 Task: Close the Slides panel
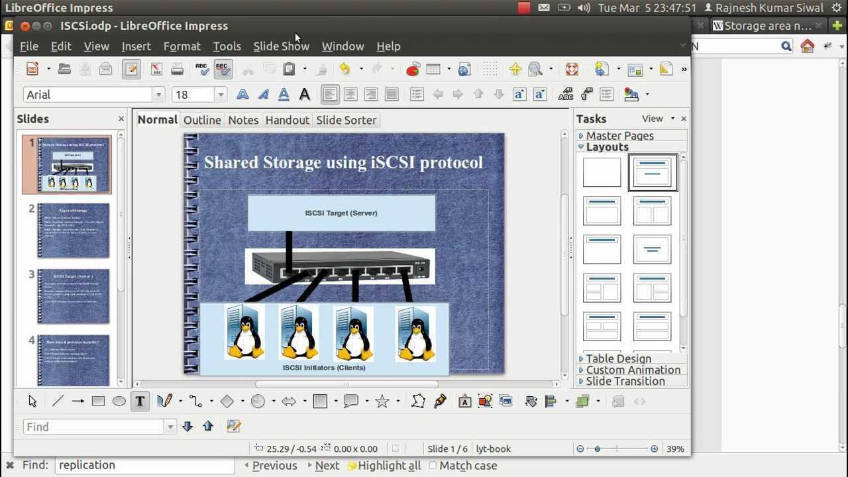pyautogui.click(x=121, y=119)
